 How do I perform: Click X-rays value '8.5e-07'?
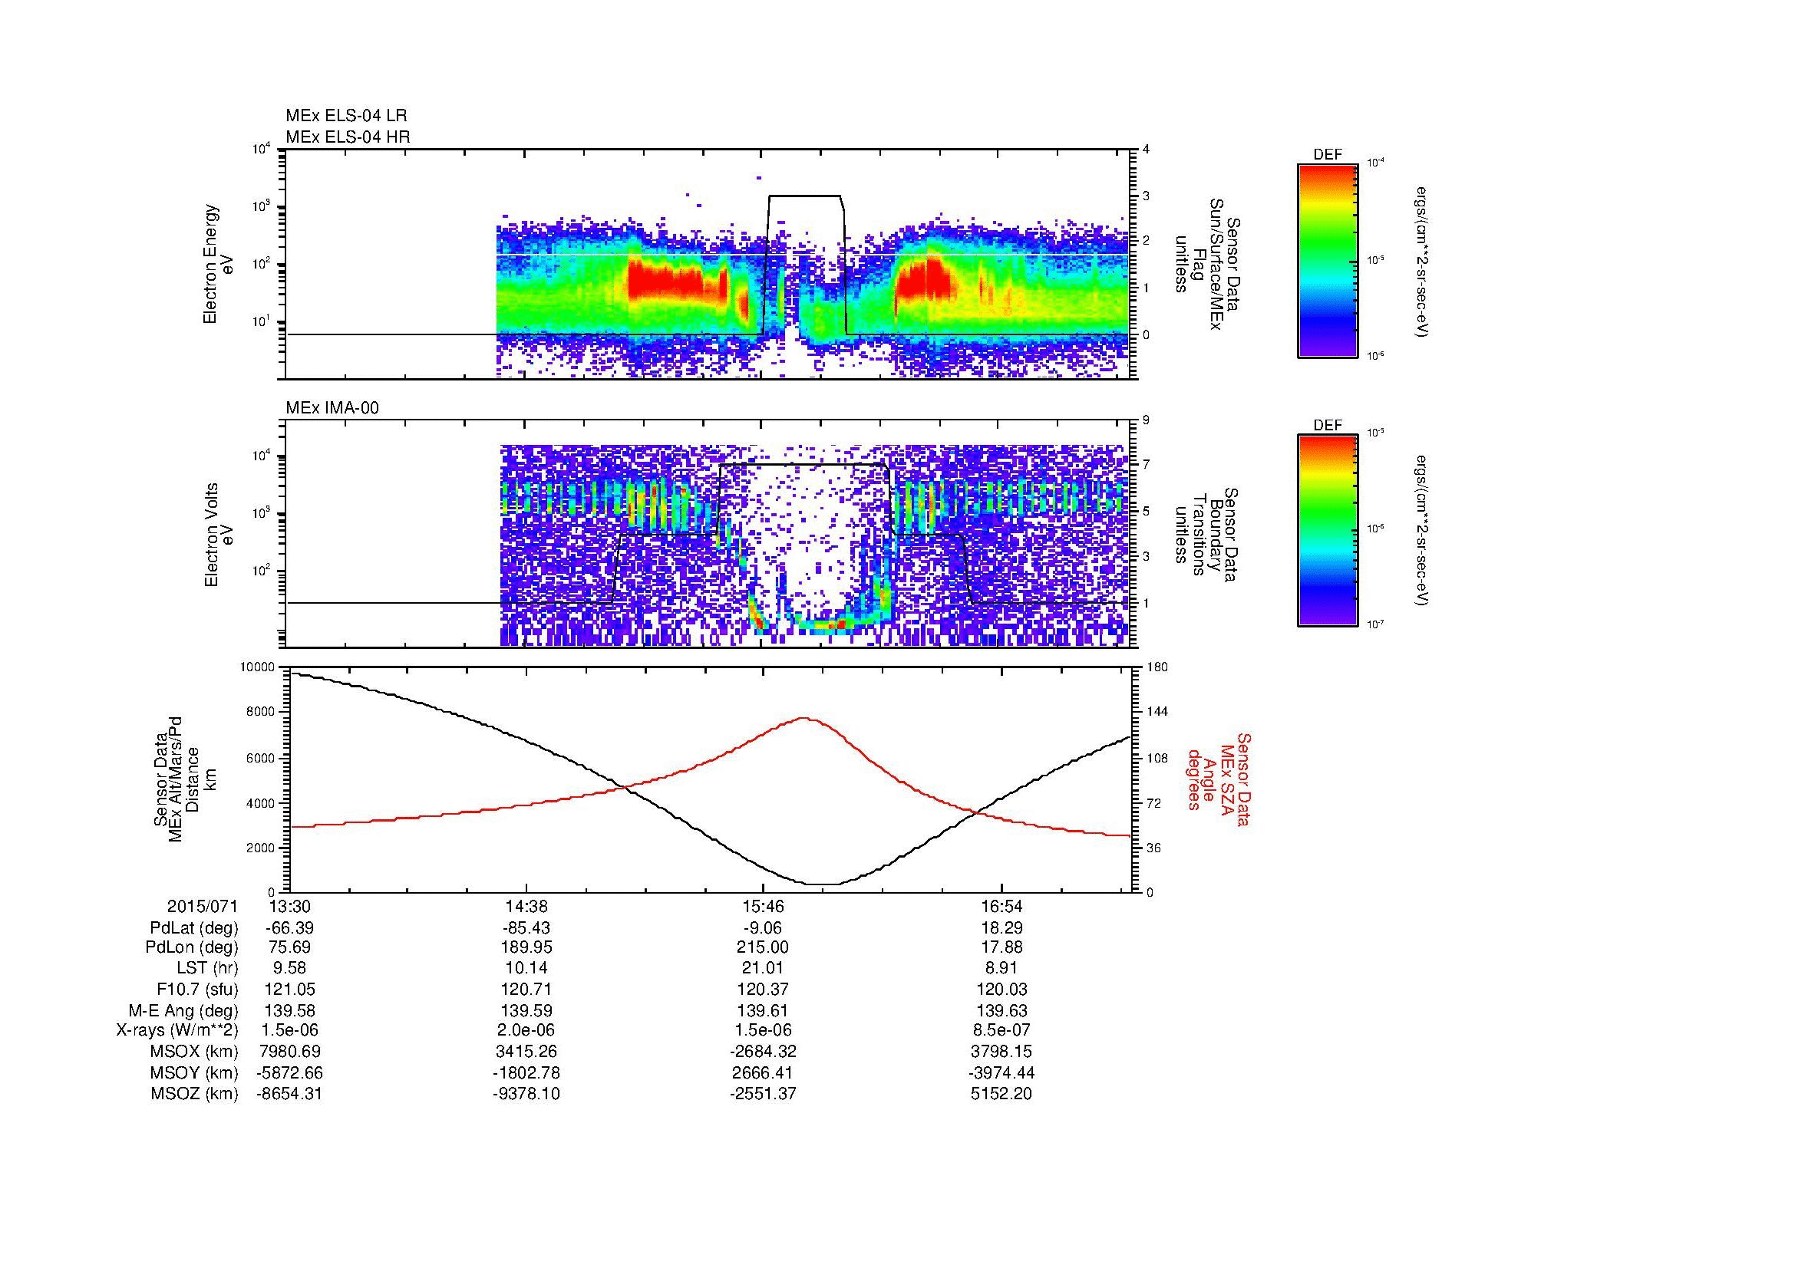click(1001, 1031)
